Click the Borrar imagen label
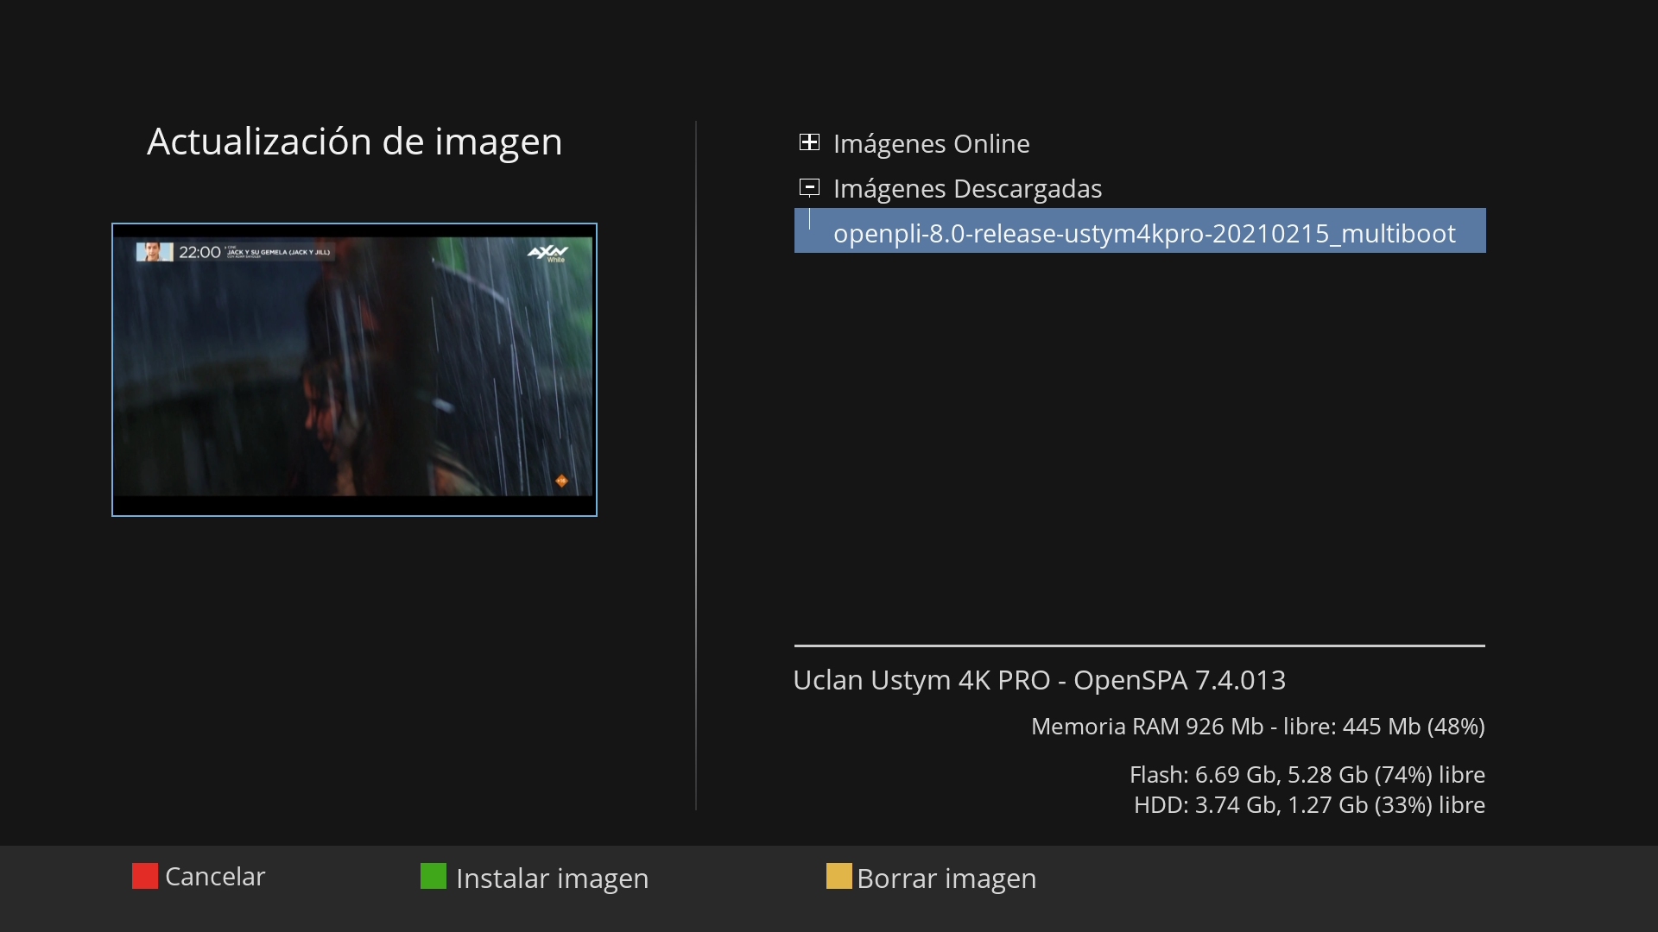This screenshot has height=932, width=1658. 946,878
